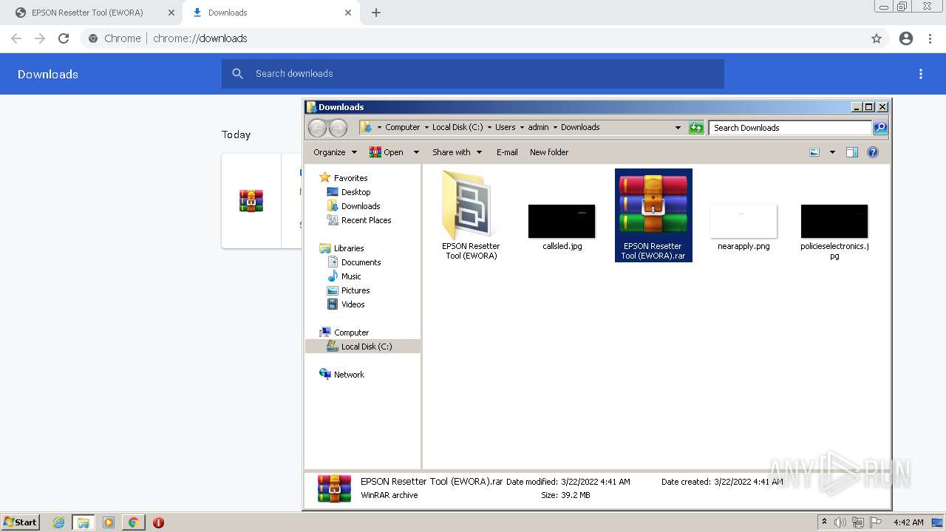Image resolution: width=946 pixels, height=532 pixels.
Task: Open the Share with dropdown
Action: click(x=457, y=152)
